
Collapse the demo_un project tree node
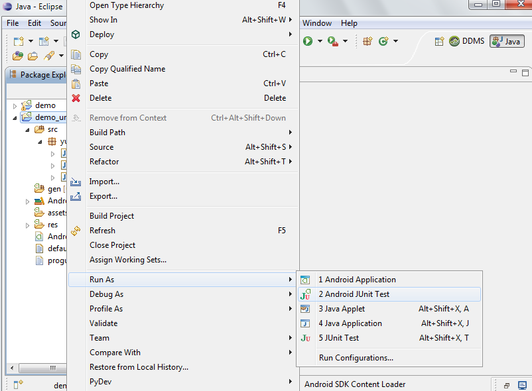click(15, 118)
